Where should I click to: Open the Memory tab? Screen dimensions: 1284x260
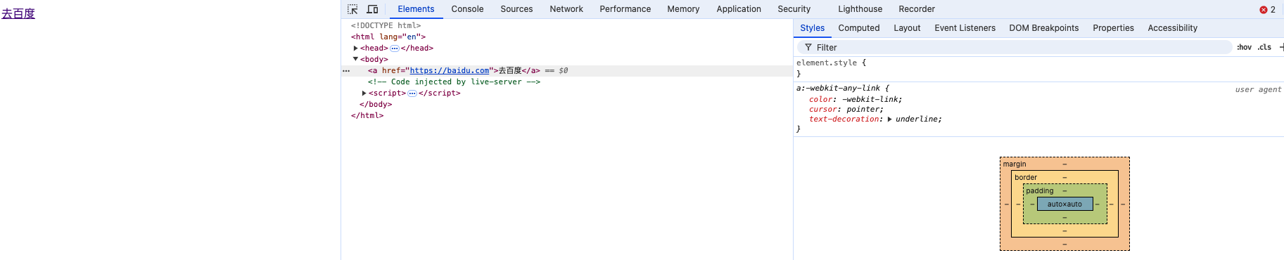683,9
